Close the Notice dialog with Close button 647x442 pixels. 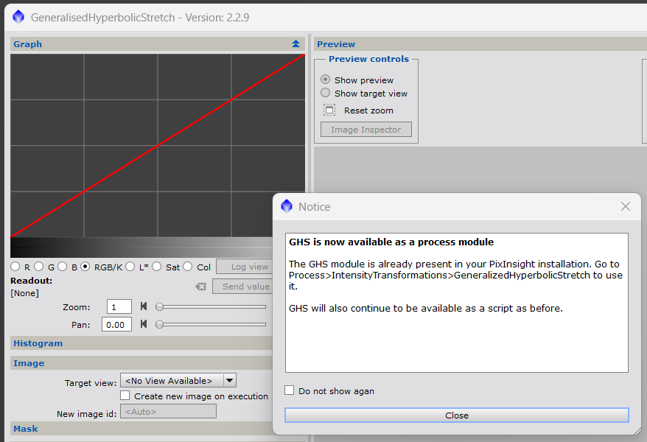click(x=457, y=415)
